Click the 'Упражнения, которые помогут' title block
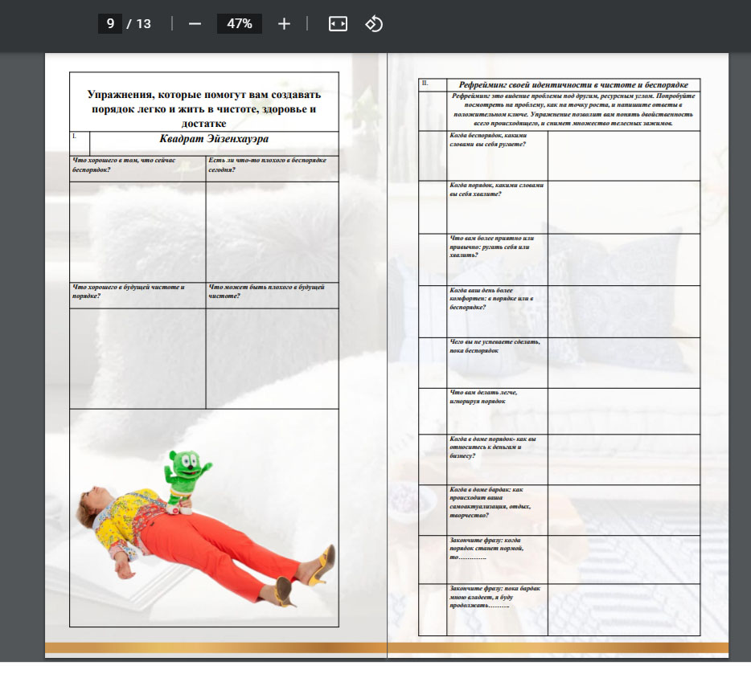Viewport: 751px width, 682px height. tap(203, 108)
